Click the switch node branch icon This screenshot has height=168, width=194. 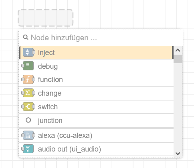28,107
